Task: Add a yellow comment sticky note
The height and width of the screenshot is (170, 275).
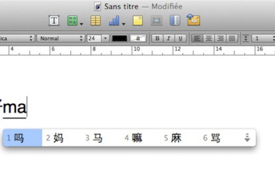Action: pos(137,21)
